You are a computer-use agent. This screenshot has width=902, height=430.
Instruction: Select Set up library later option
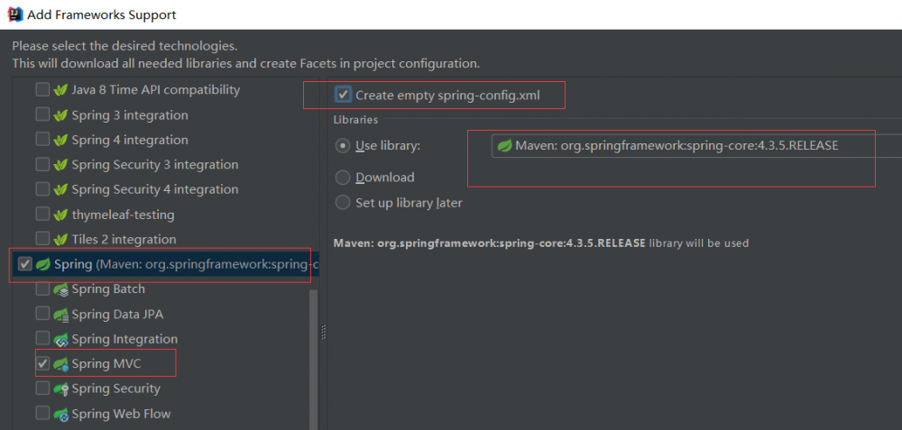point(343,202)
